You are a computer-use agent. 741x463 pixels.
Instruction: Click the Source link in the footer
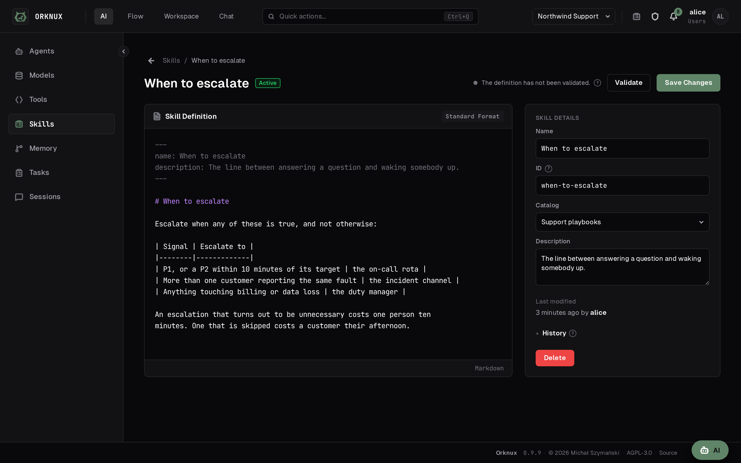tap(668, 453)
